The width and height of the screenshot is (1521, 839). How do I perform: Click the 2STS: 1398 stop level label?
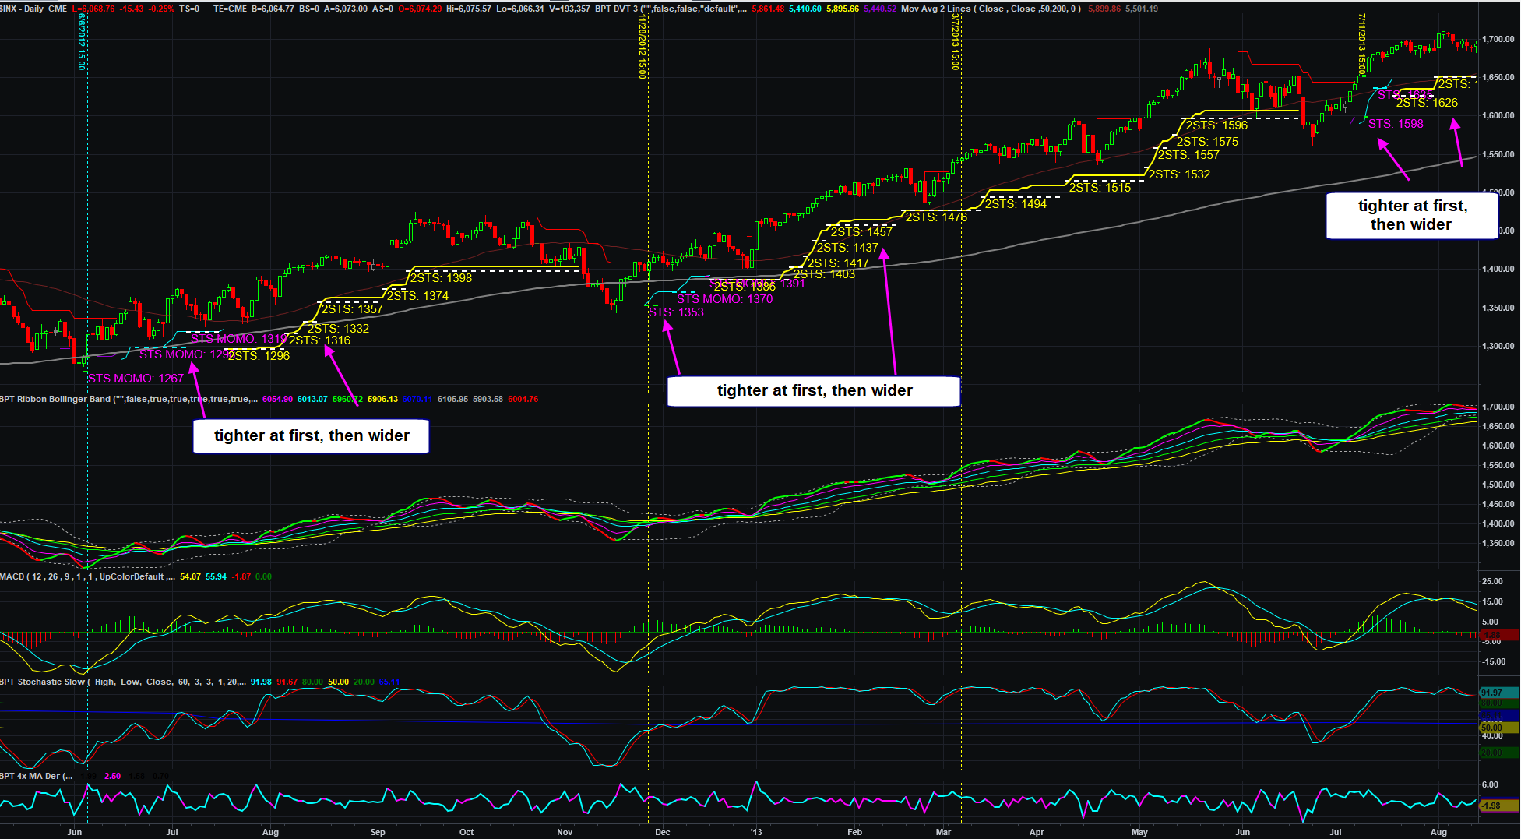pyautogui.click(x=441, y=278)
